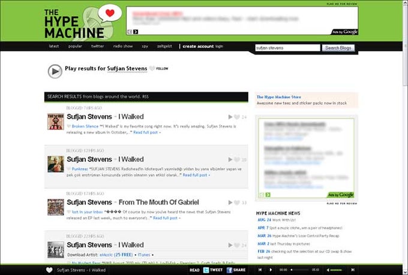Adjust the volume level bar in player

[x=336, y=270]
